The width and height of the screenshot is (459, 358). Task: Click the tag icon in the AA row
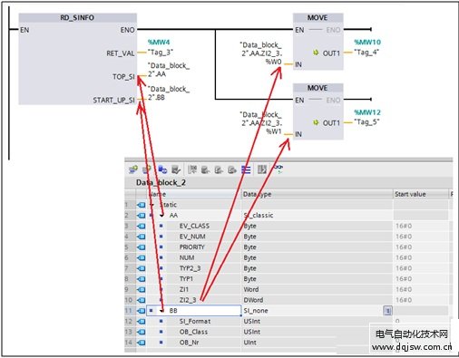pos(141,216)
